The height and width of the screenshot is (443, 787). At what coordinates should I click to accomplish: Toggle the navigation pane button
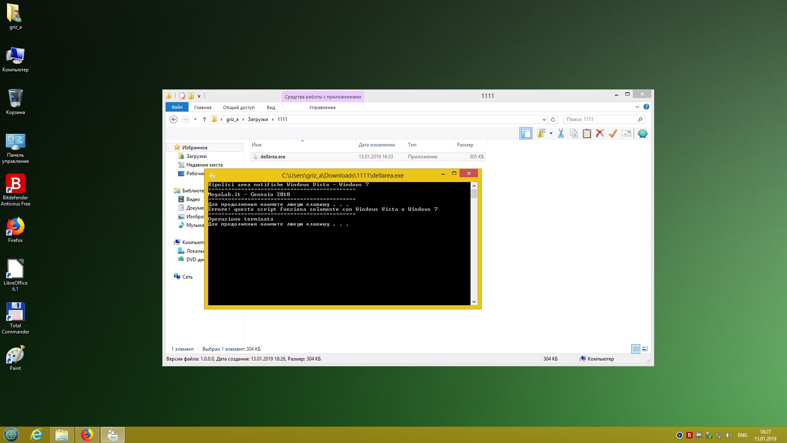click(526, 133)
